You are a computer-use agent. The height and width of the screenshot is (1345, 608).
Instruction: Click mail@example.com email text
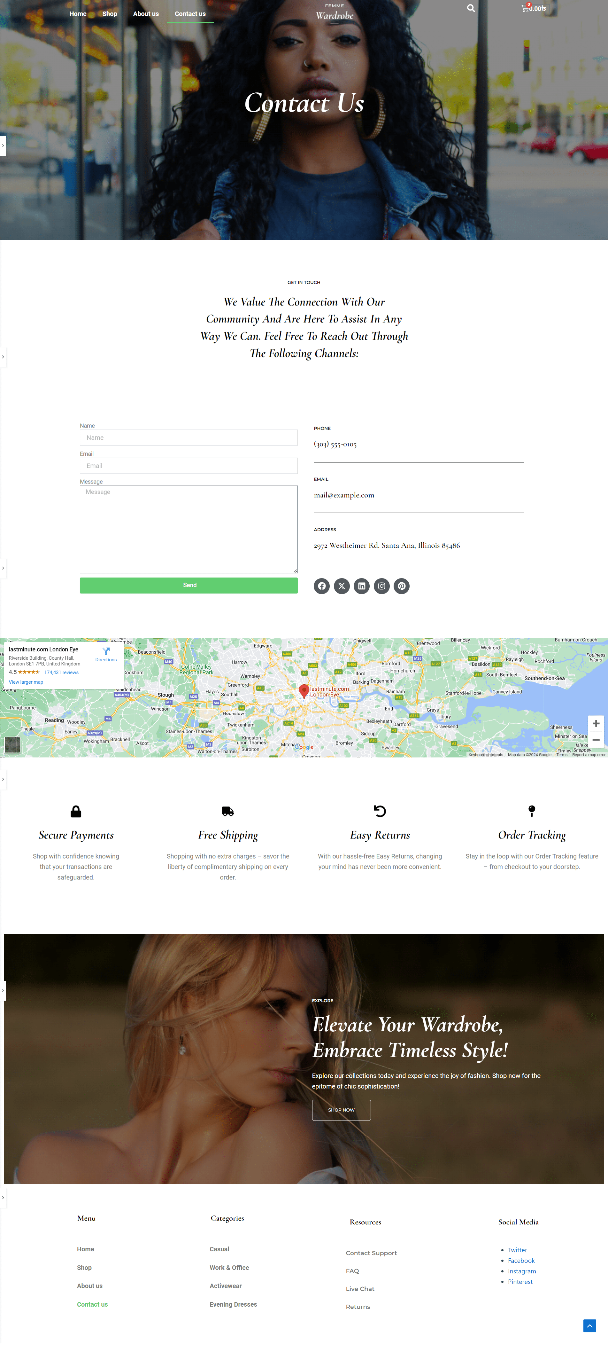[344, 495]
